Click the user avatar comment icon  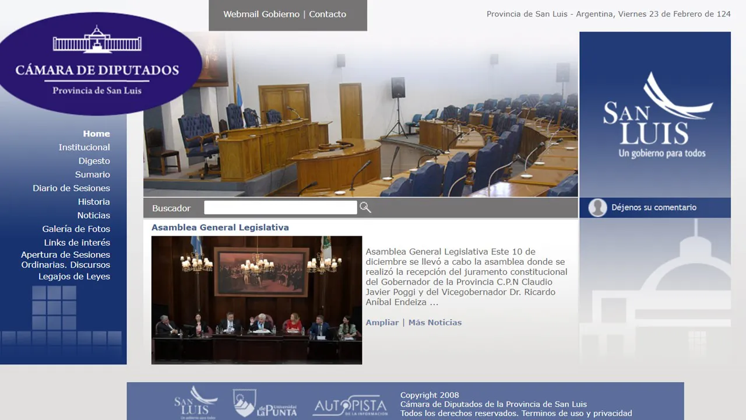[x=597, y=208]
